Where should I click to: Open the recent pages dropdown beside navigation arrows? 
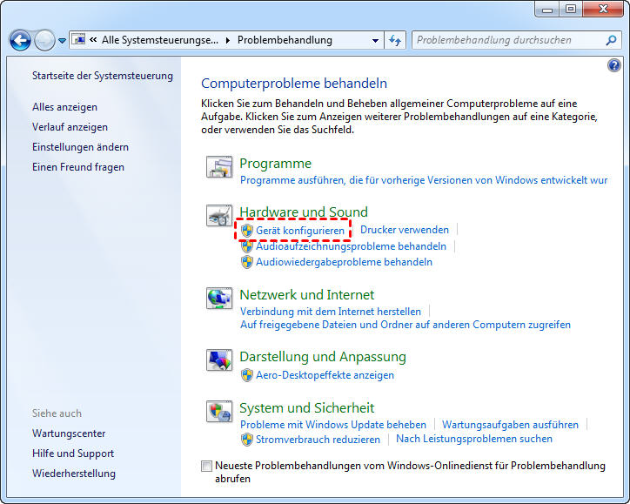point(62,41)
